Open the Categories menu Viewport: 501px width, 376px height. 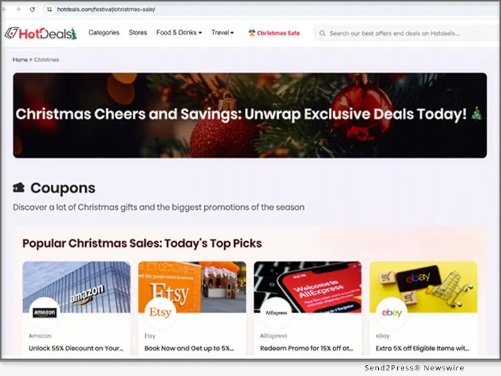tap(104, 33)
